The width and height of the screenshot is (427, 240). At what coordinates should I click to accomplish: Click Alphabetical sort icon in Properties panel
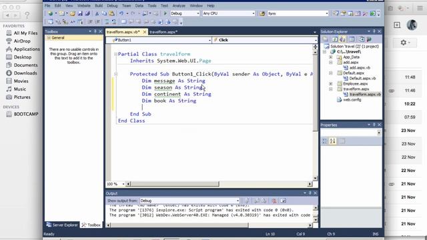(x=333, y=141)
